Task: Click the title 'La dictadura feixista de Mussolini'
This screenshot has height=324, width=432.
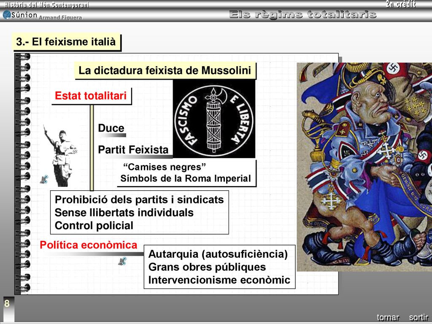Action: pos(165,70)
